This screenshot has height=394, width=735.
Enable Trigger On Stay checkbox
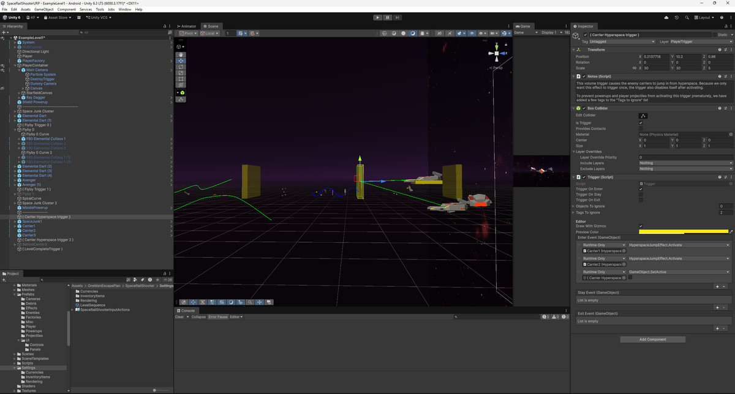pos(641,195)
